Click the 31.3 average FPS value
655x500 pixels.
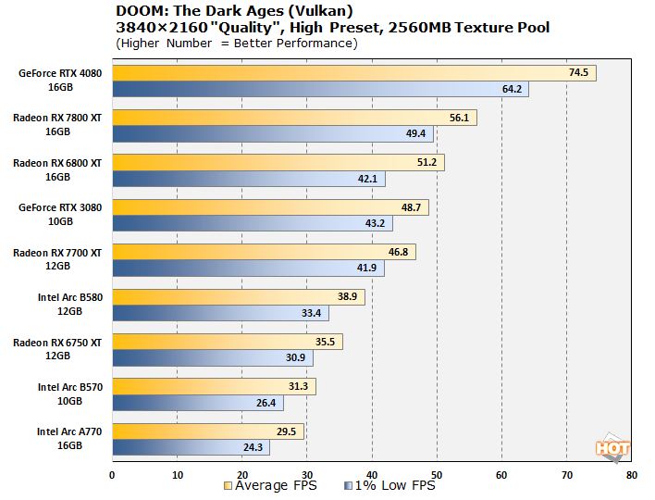click(298, 387)
